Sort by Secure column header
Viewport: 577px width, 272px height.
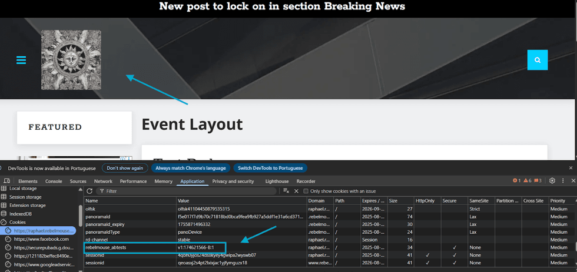[x=454, y=201]
